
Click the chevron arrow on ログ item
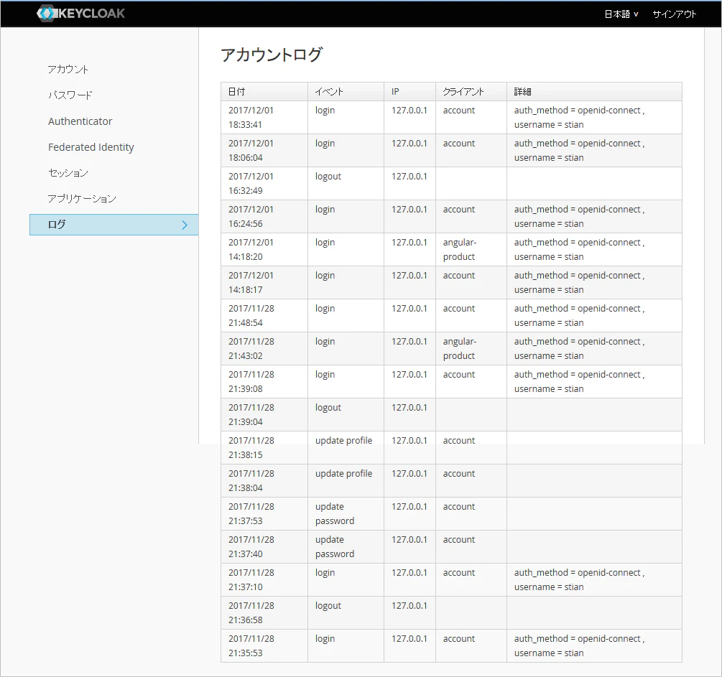point(185,225)
